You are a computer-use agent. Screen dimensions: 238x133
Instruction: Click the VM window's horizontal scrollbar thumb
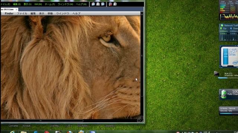[x=42, y=121]
